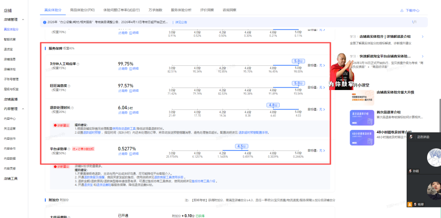The image size is (441, 218).
Task: Open 店铺工具 in the left sidebar
Action: point(11,179)
